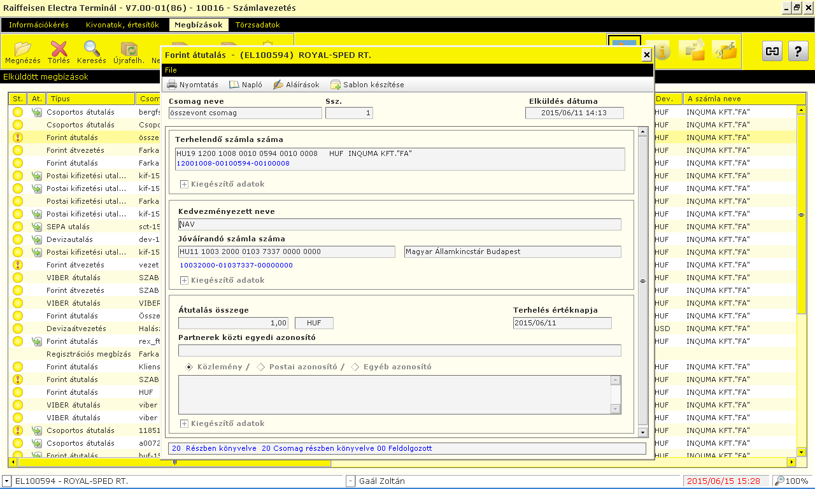
Task: Click the date-time 2015/06/15 15:28 in status bar
Action: coord(724,481)
